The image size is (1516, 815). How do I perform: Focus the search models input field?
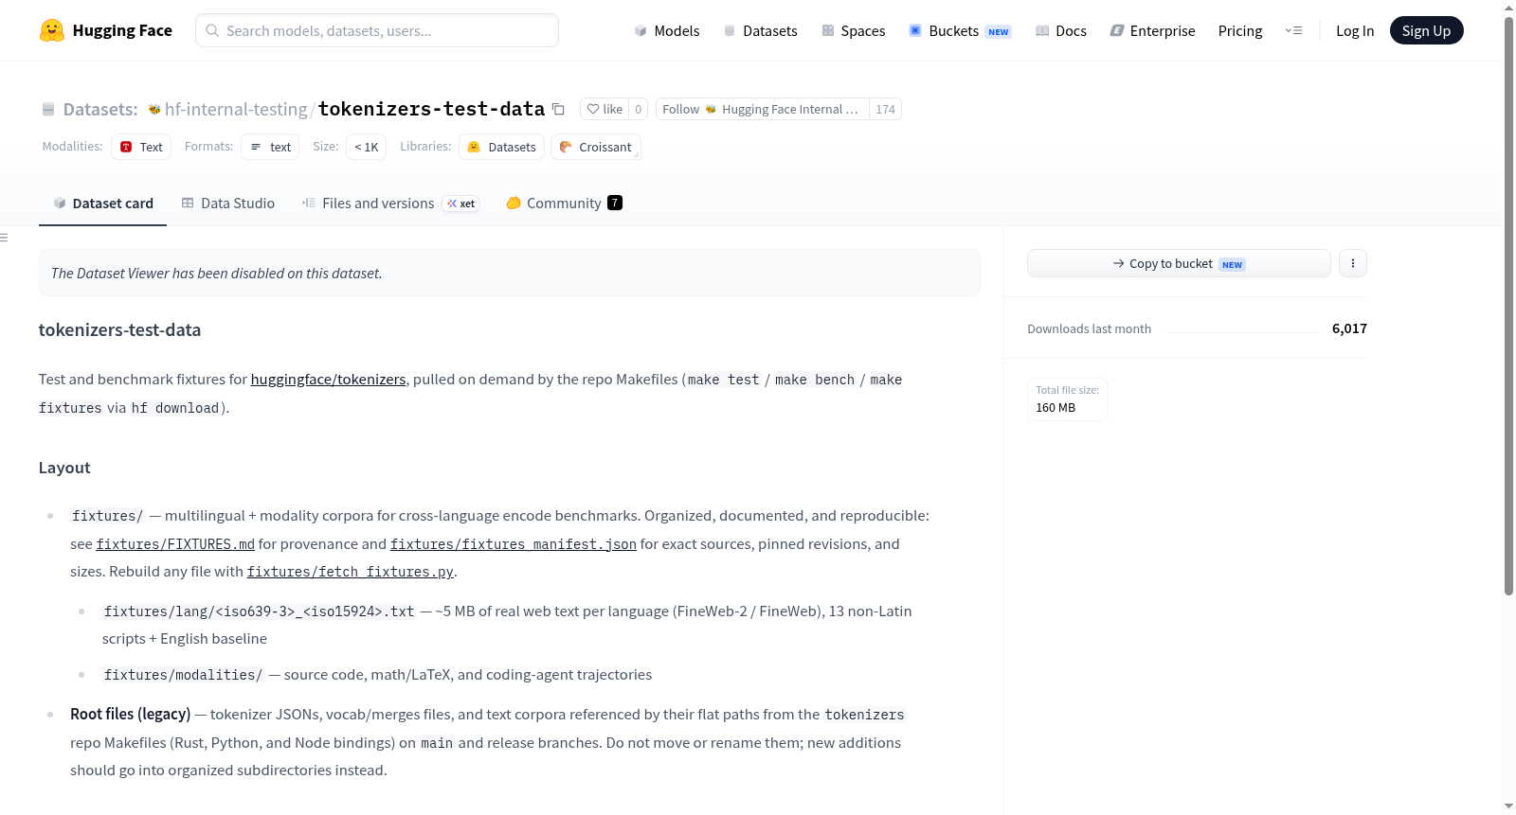pos(377,30)
